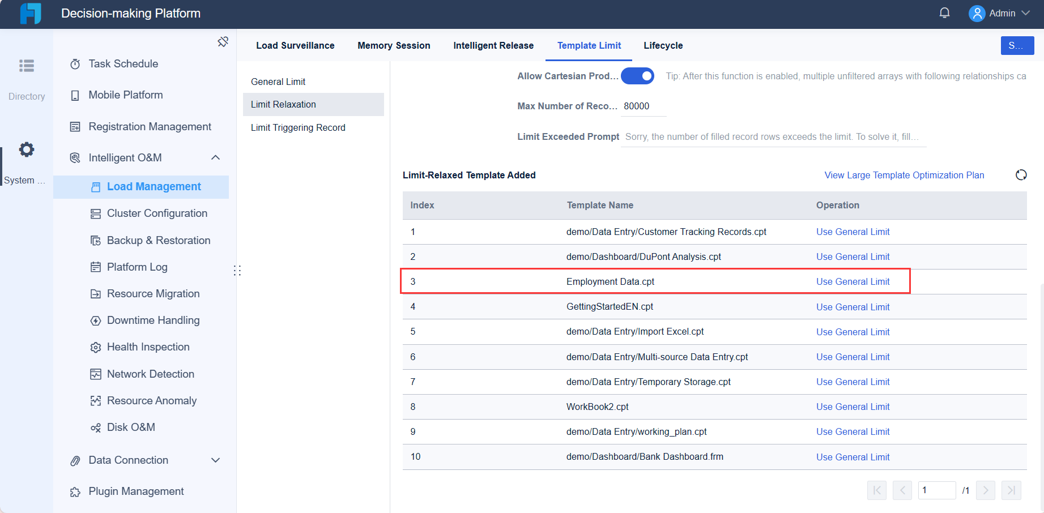Click the page number input field
Image resolution: width=1044 pixels, height=513 pixels.
(x=937, y=490)
